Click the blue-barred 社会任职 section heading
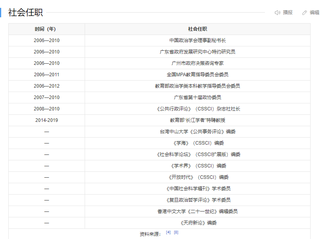The image size is (324, 239). [x=25, y=12]
